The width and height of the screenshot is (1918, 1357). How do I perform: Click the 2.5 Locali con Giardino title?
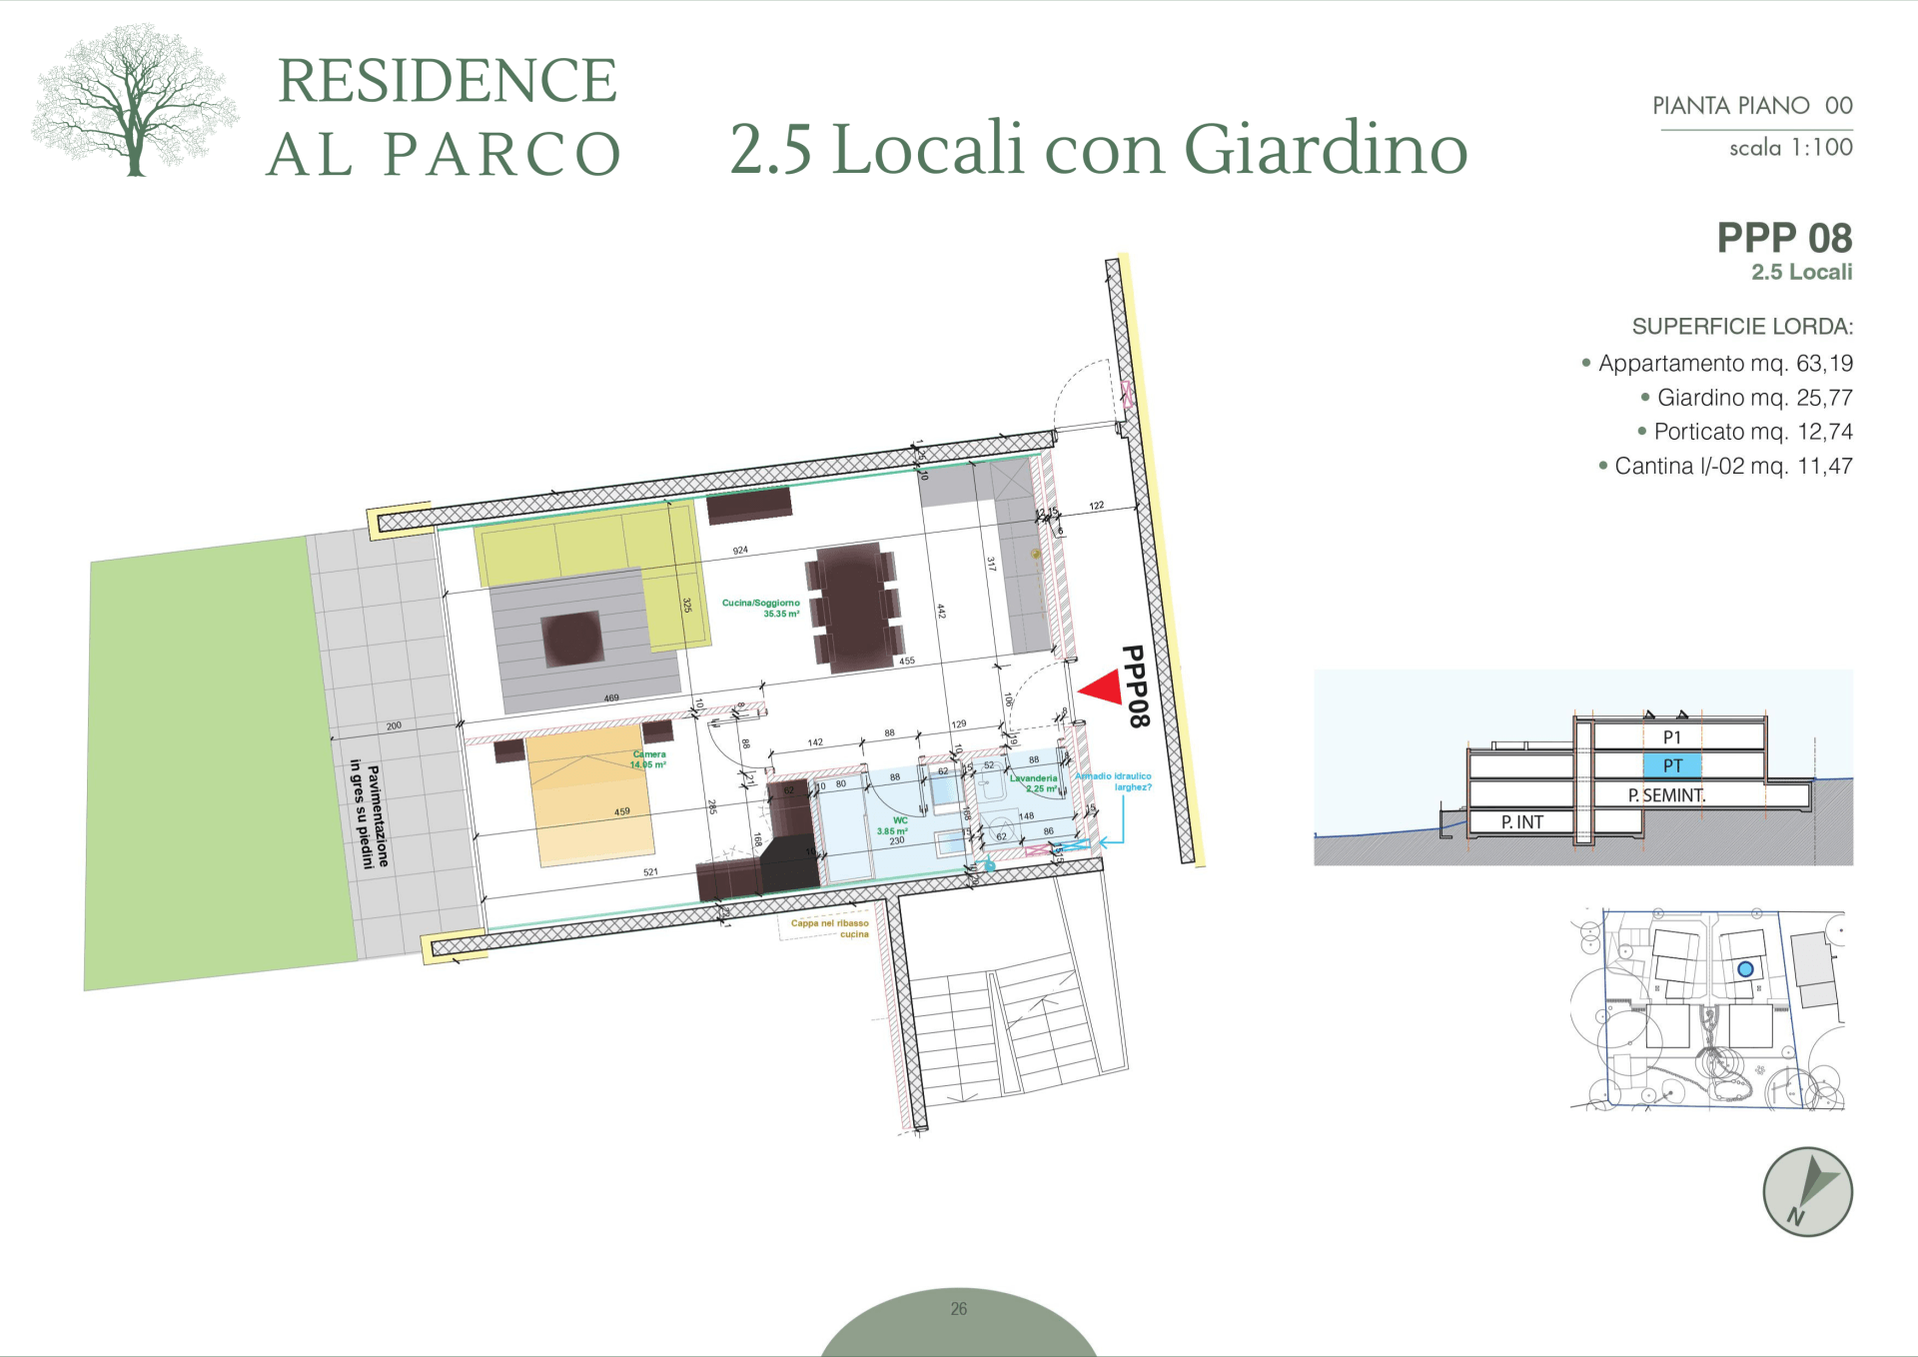click(1099, 148)
